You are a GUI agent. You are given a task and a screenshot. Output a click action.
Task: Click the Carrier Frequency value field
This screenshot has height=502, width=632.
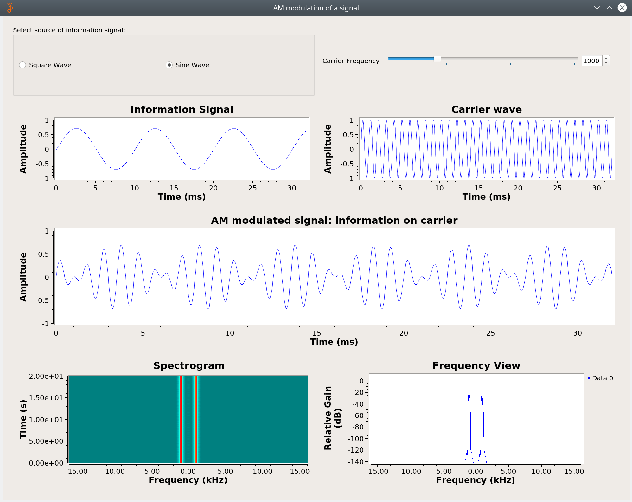tap(592, 61)
